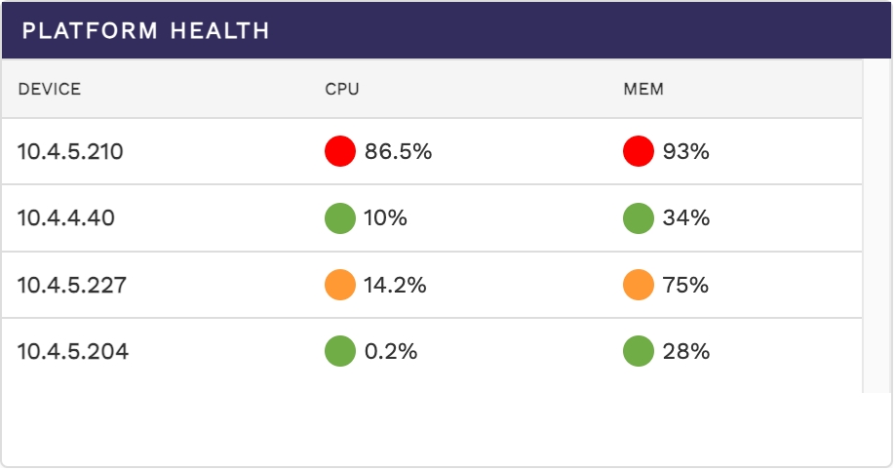Open device 10.4.5.210
This screenshot has height=470, width=895.
(x=70, y=151)
